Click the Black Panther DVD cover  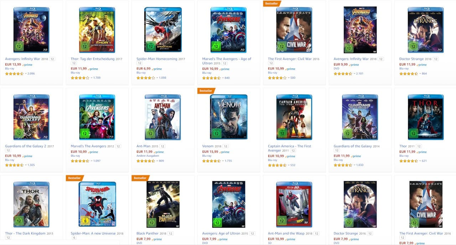[x=163, y=204]
